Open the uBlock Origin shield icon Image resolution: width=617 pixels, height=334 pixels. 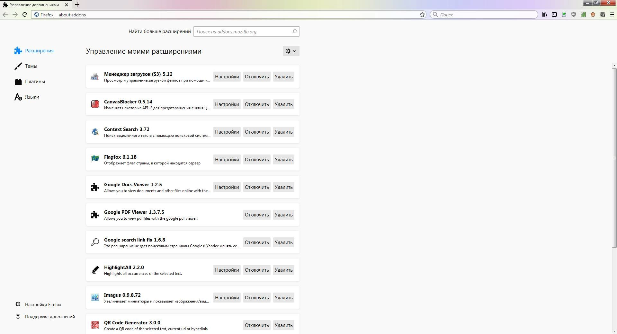point(574,14)
